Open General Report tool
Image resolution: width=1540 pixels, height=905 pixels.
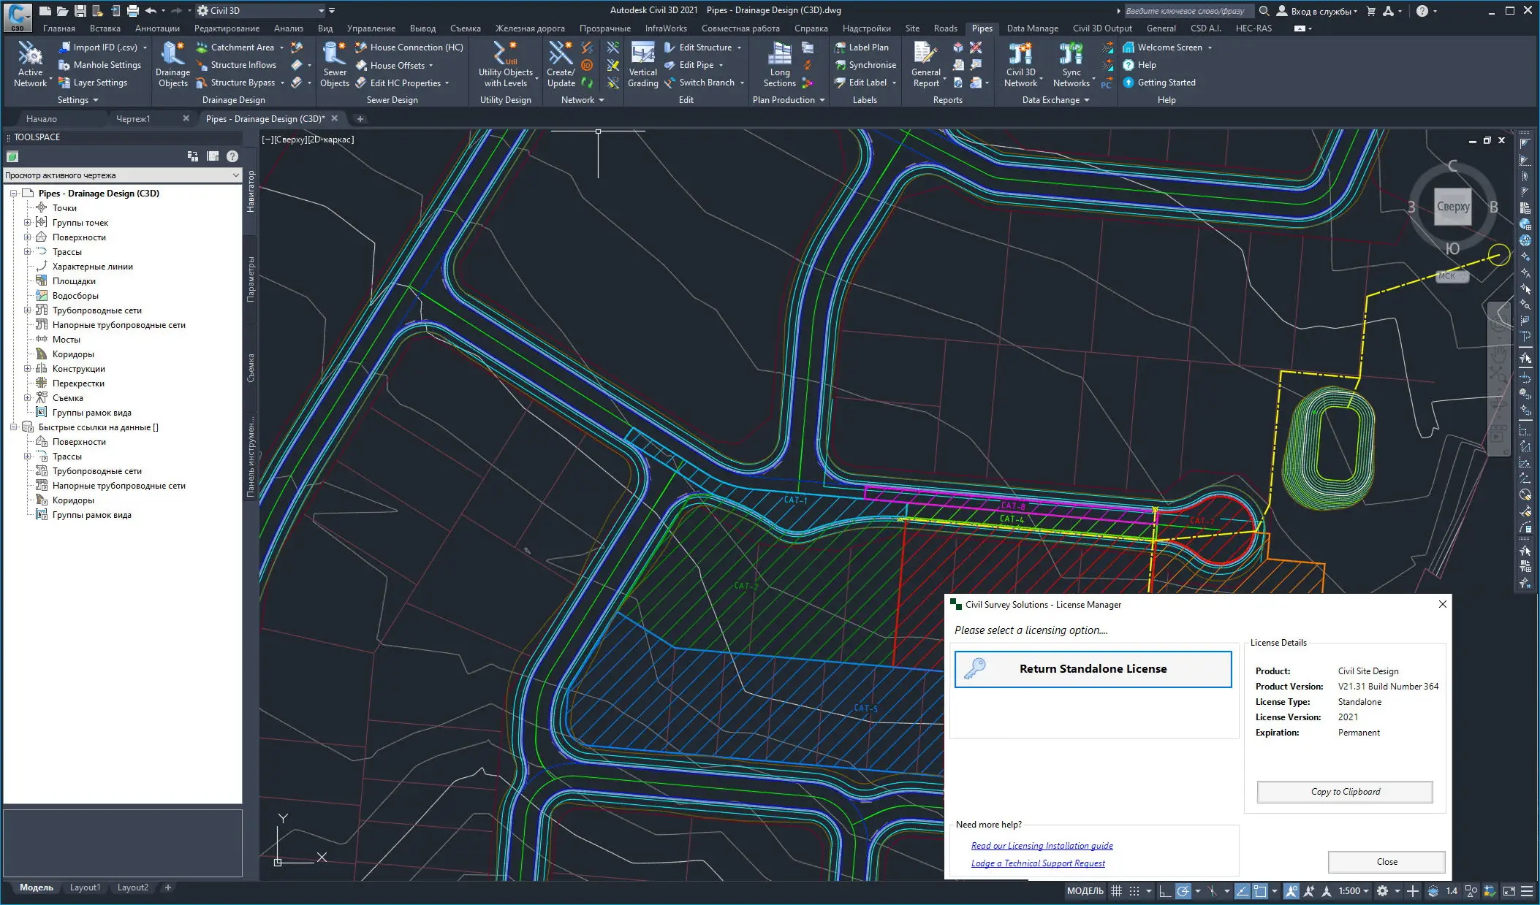(926, 64)
